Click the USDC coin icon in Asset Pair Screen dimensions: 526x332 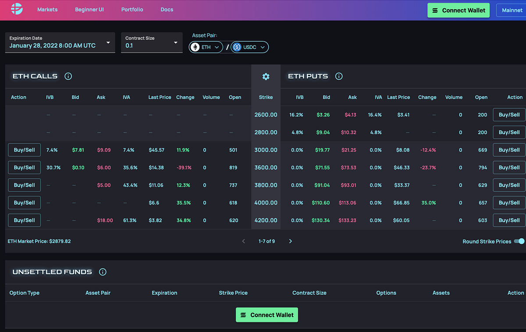(x=237, y=47)
